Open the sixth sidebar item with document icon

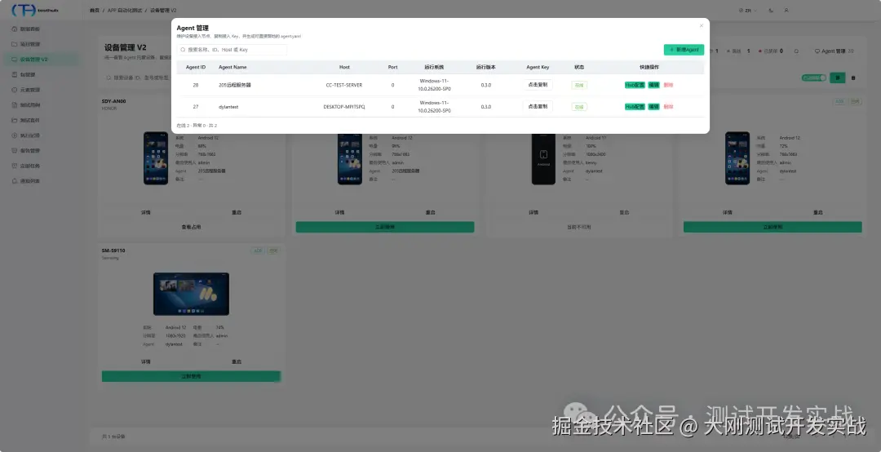click(26, 104)
